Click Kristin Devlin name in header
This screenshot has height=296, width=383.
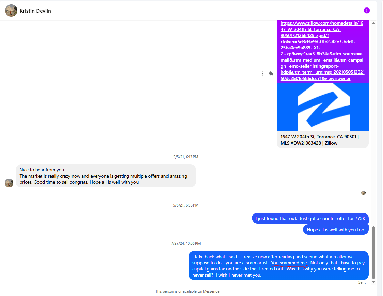[x=35, y=11]
